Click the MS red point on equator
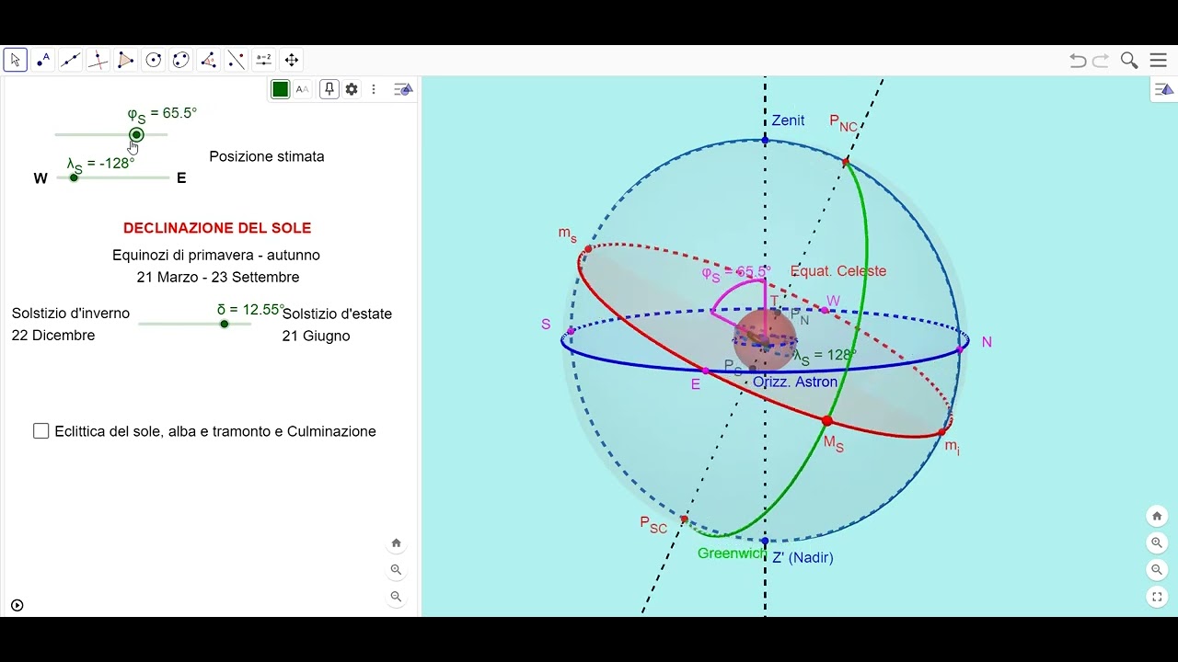The height and width of the screenshot is (662, 1178). tap(826, 420)
